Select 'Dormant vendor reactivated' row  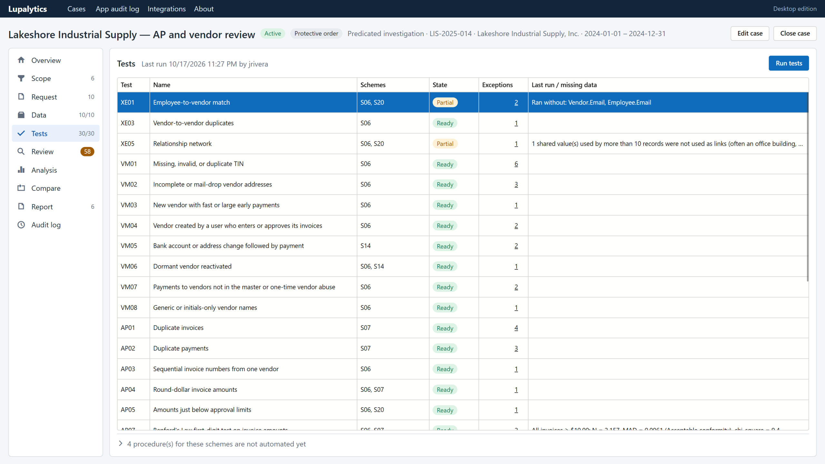click(x=463, y=266)
